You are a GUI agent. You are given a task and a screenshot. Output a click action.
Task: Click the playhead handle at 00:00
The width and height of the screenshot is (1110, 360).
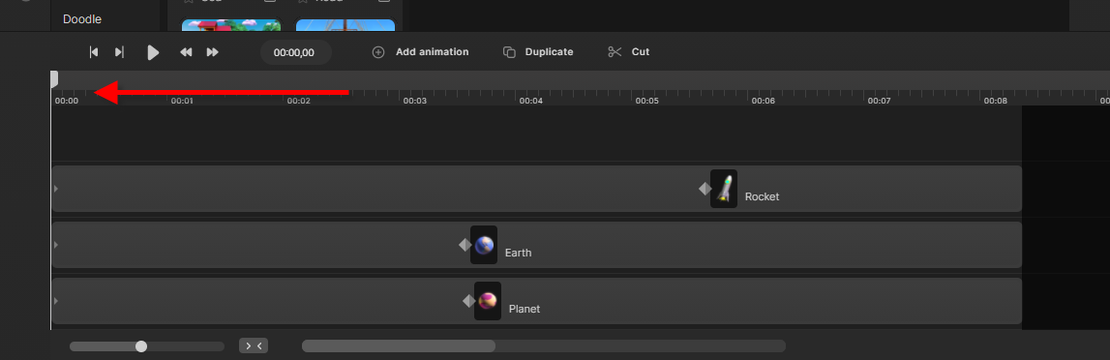[54, 79]
